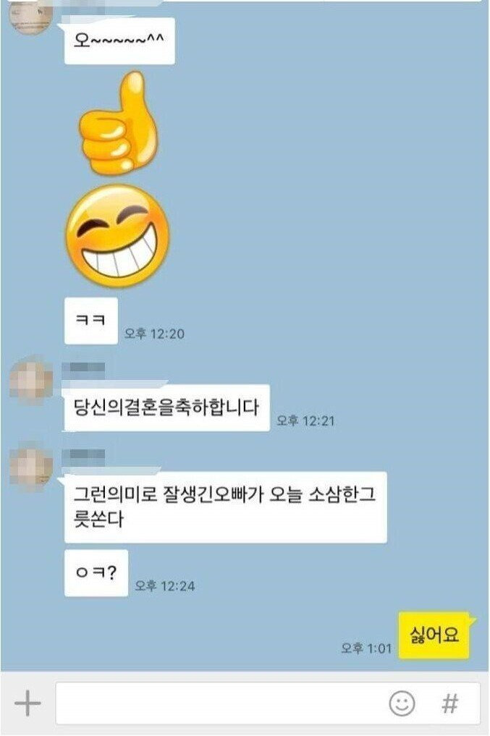This screenshot has height=736, width=490.
Task: Open the plus attachment menu
Action: point(28,703)
